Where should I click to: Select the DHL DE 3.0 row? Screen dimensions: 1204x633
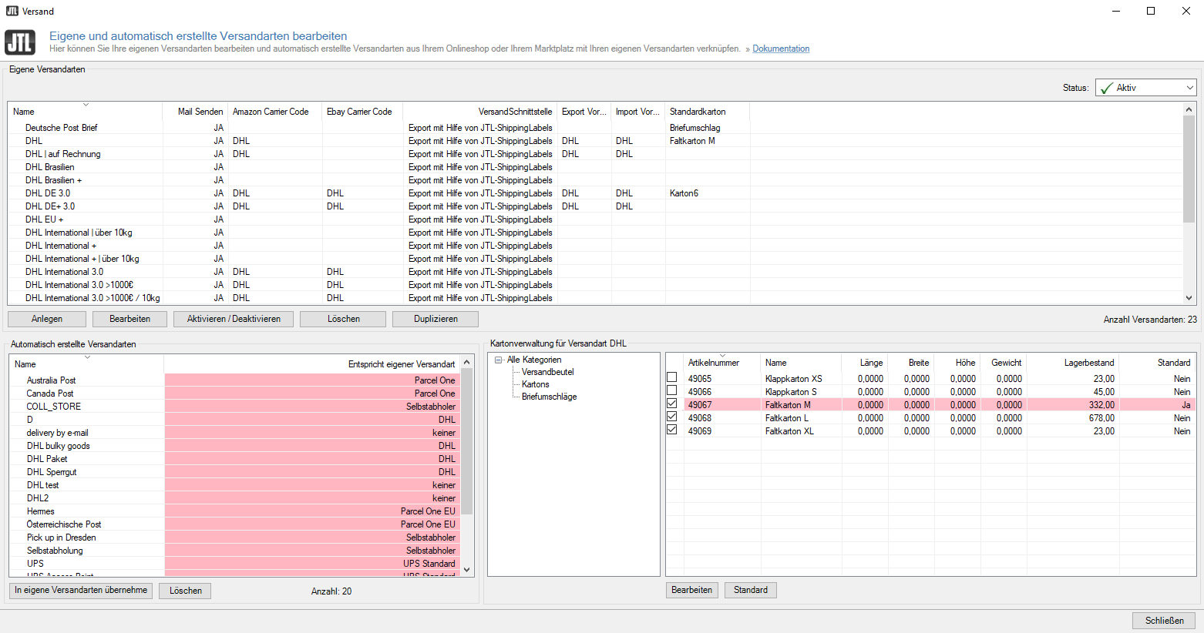[x=48, y=193]
